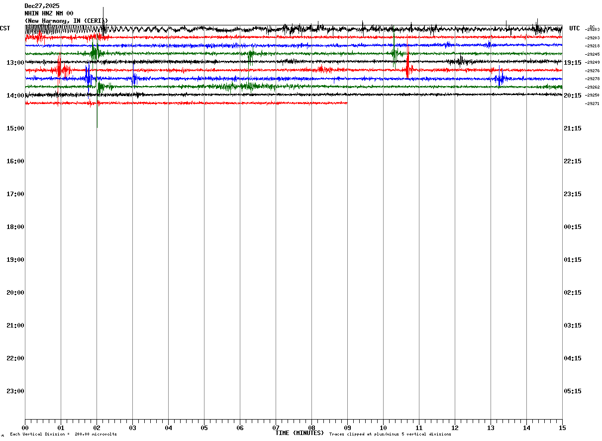Click the 00:15 UTC time label
This screenshot has width=602, height=441.
pyautogui.click(x=573, y=227)
